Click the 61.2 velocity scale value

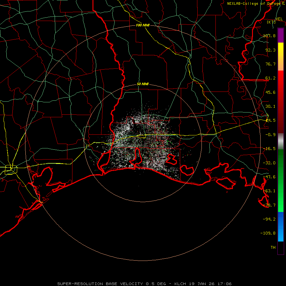(x=270, y=78)
